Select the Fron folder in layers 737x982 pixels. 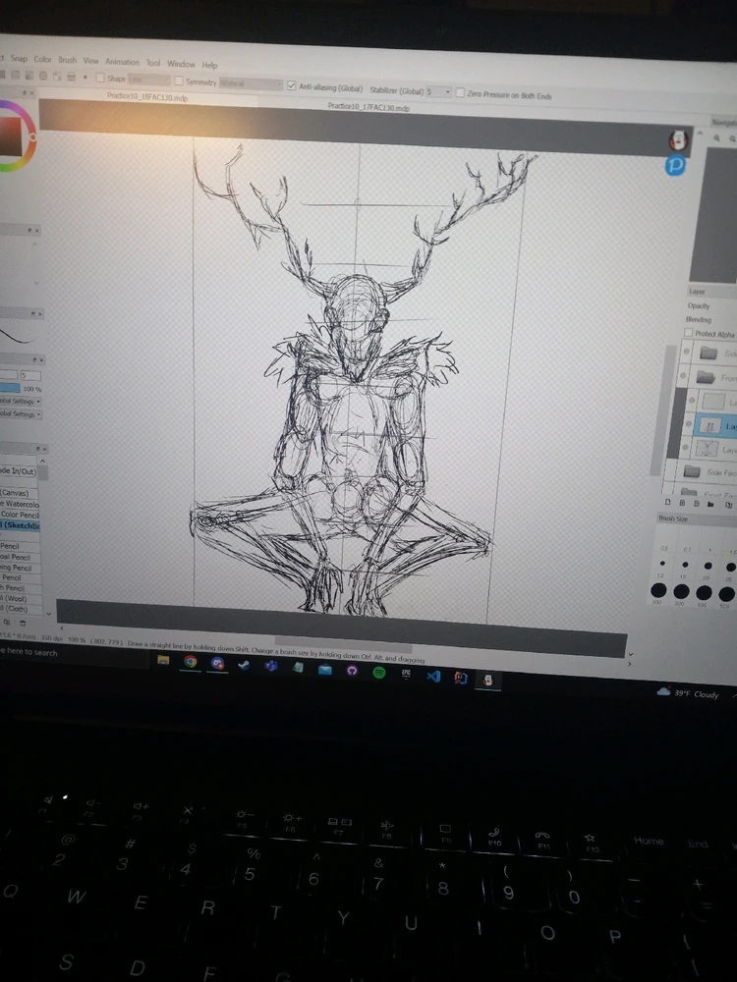(710, 376)
